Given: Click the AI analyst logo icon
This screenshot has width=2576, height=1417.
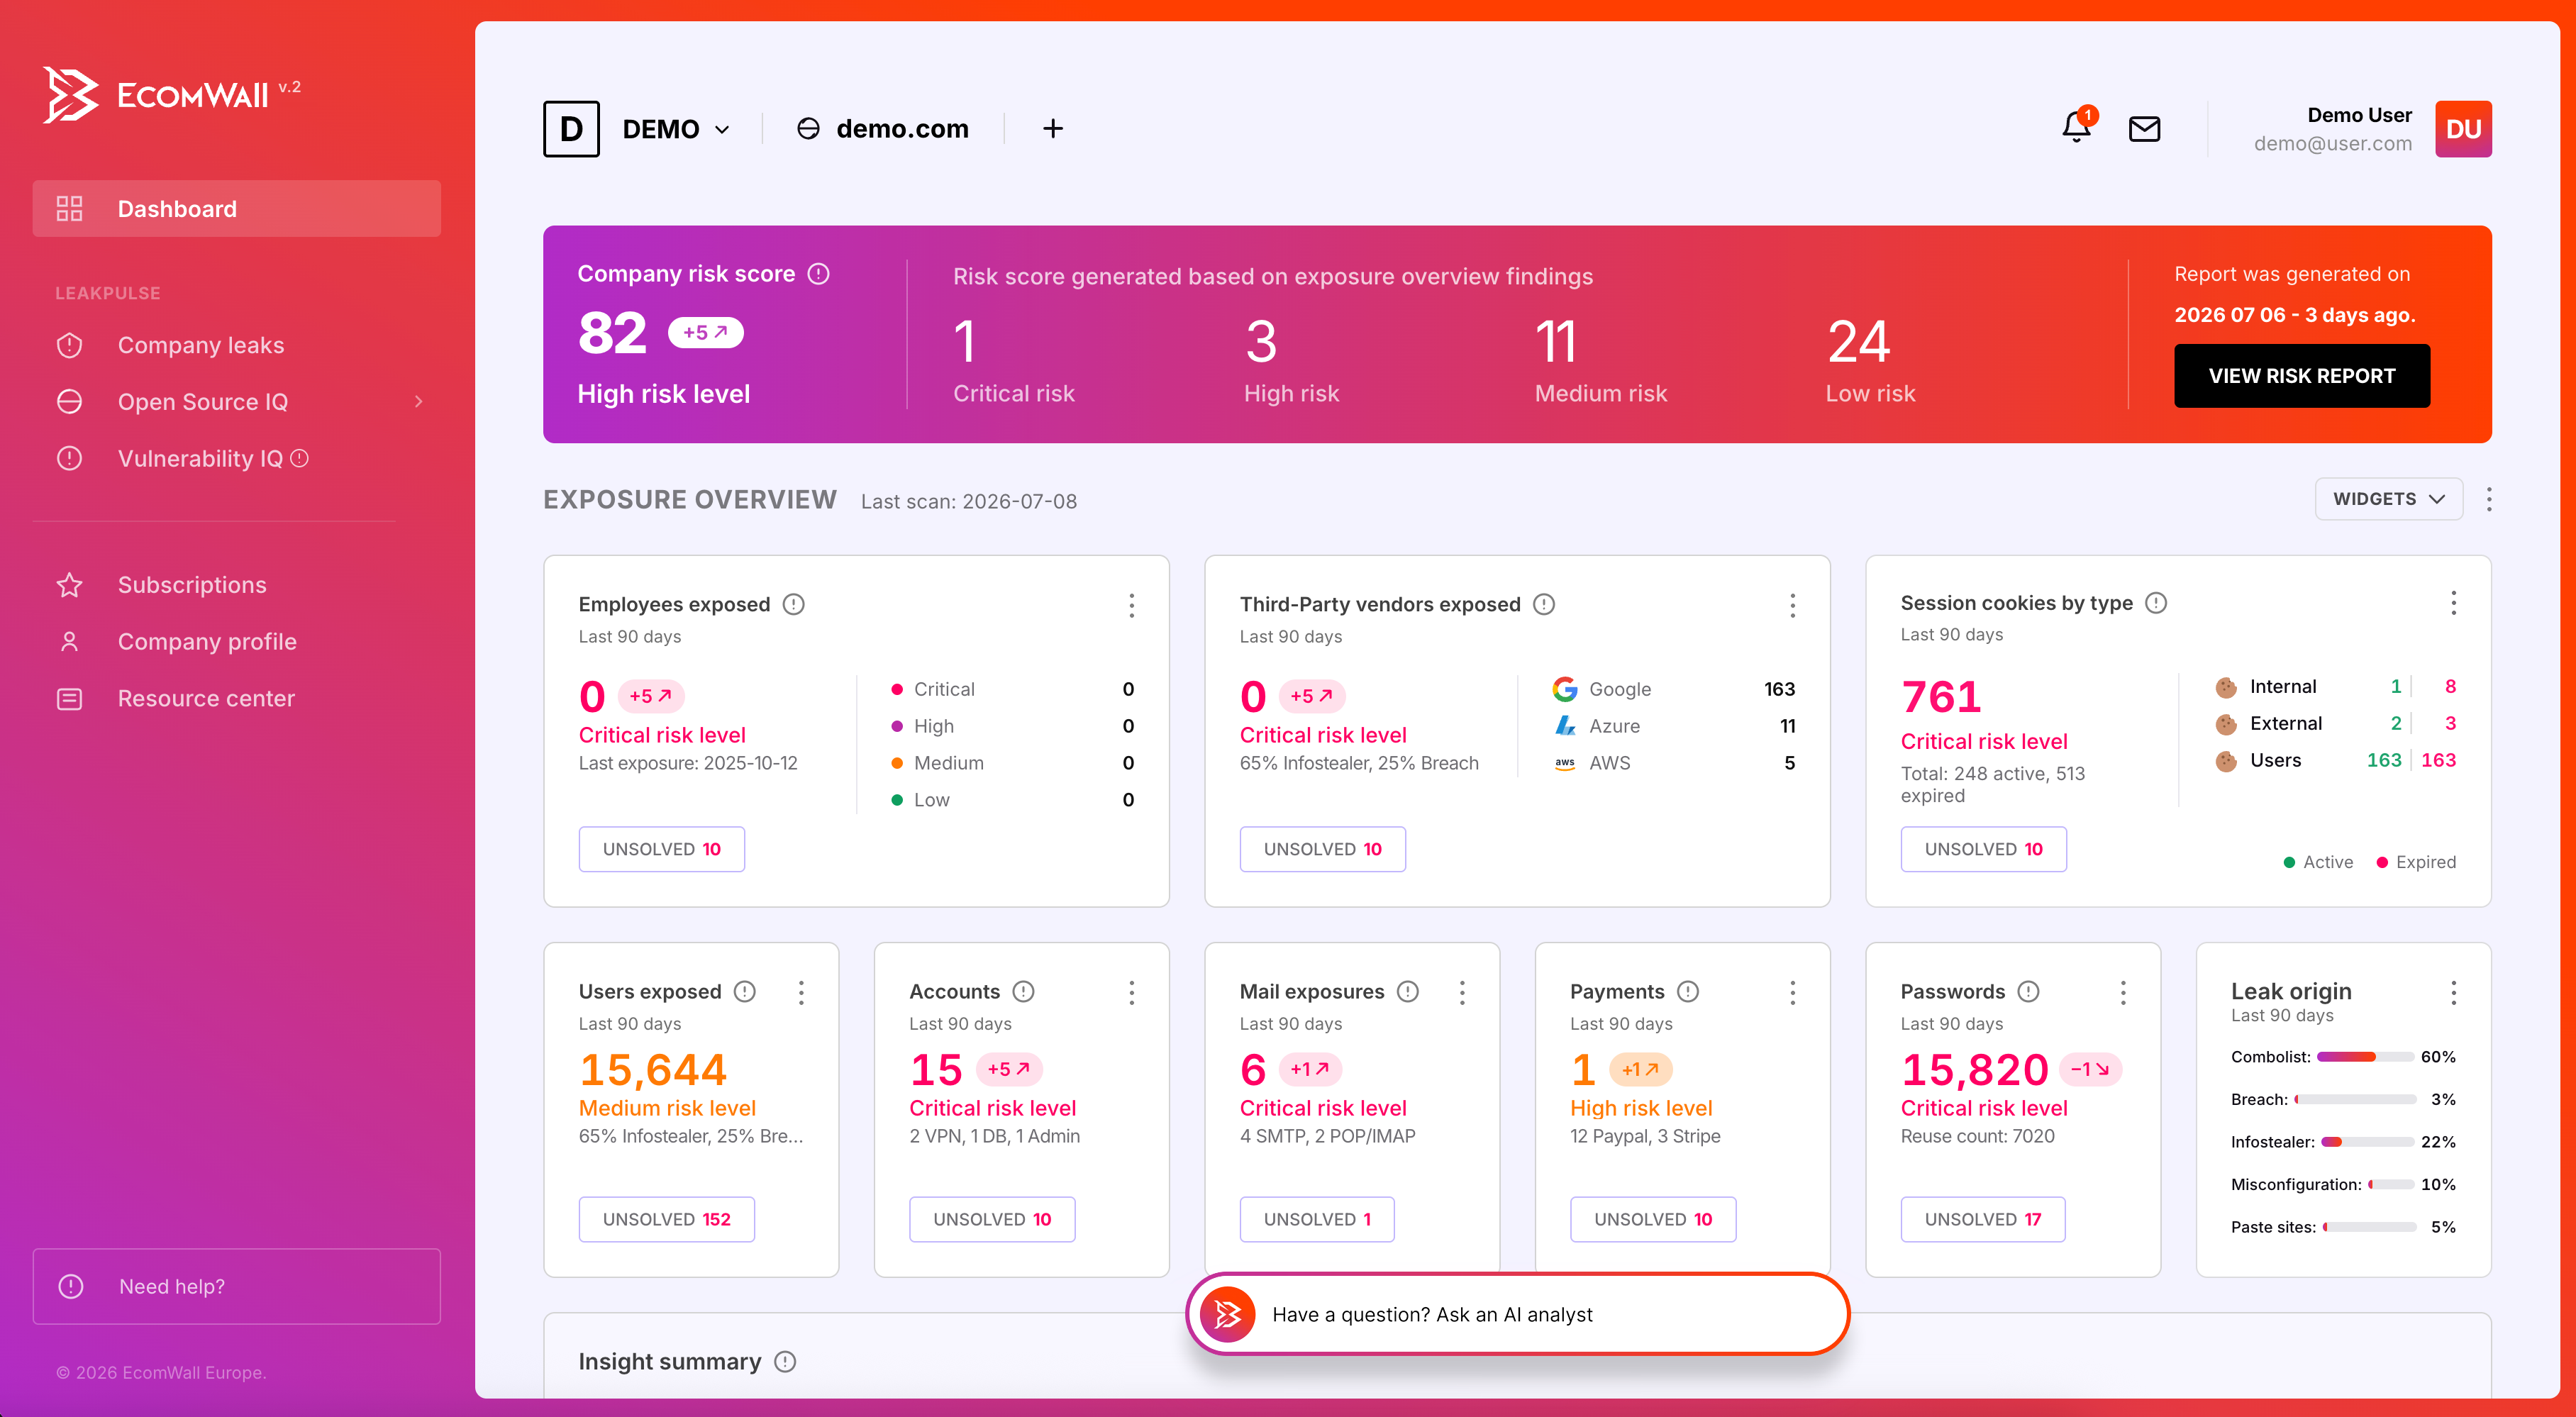Looking at the screenshot, I should (1227, 1314).
